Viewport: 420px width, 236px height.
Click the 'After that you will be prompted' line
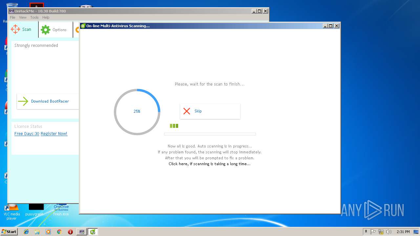coord(210,158)
